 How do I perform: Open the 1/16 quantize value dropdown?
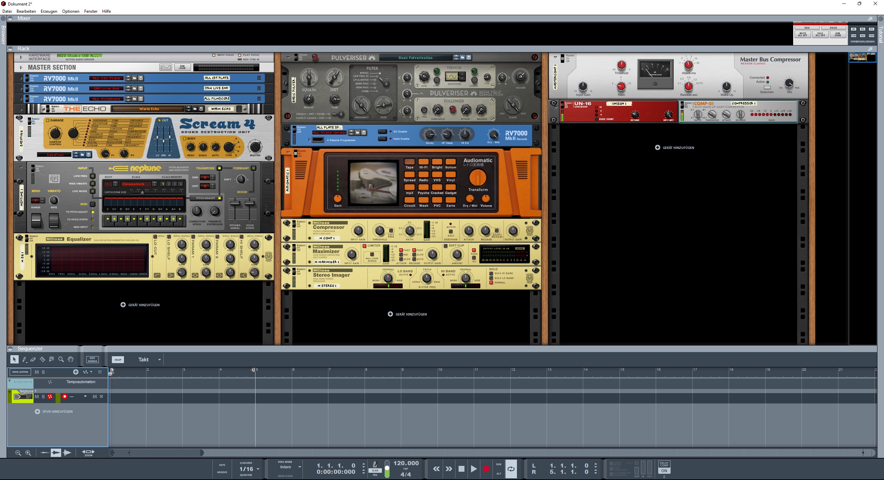258,469
